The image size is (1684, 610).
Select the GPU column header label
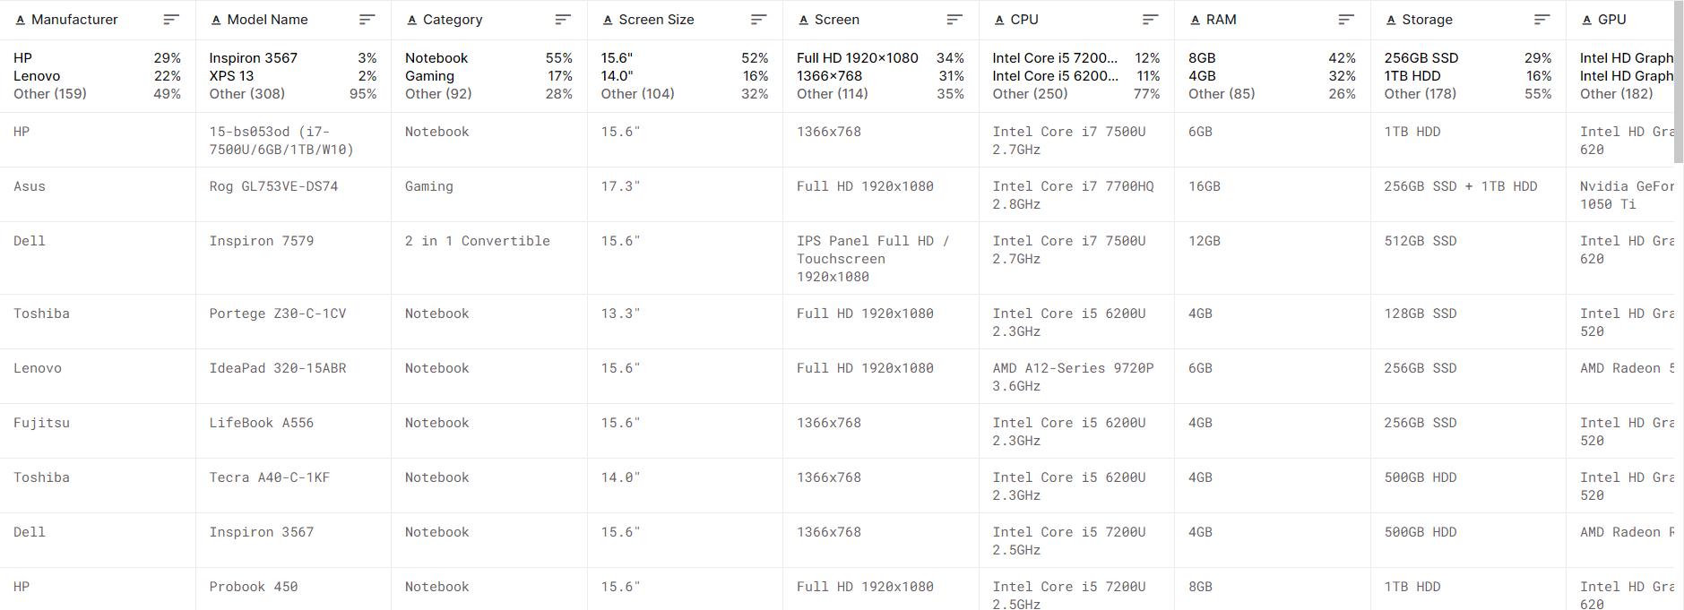point(1611,20)
